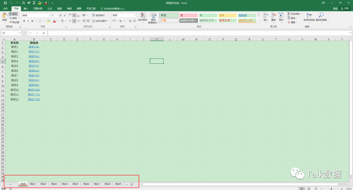Click the AutoSum sigma icon in quick access toolbar
Viewport: 353px width, 190px height.
tap(34, 3)
